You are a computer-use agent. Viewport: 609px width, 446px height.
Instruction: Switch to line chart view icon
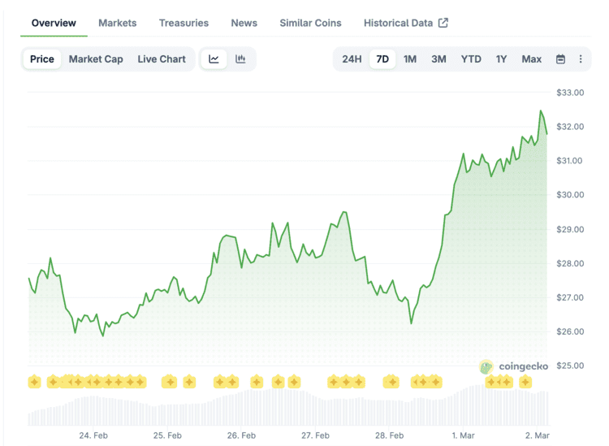(214, 58)
